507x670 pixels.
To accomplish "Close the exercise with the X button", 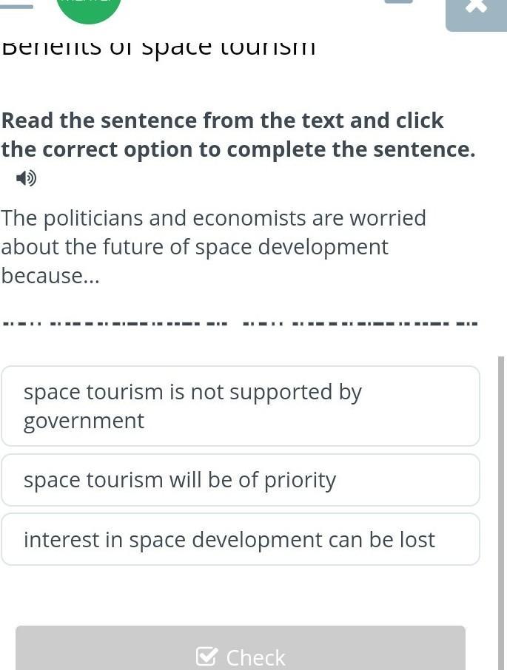I will 477,7.
